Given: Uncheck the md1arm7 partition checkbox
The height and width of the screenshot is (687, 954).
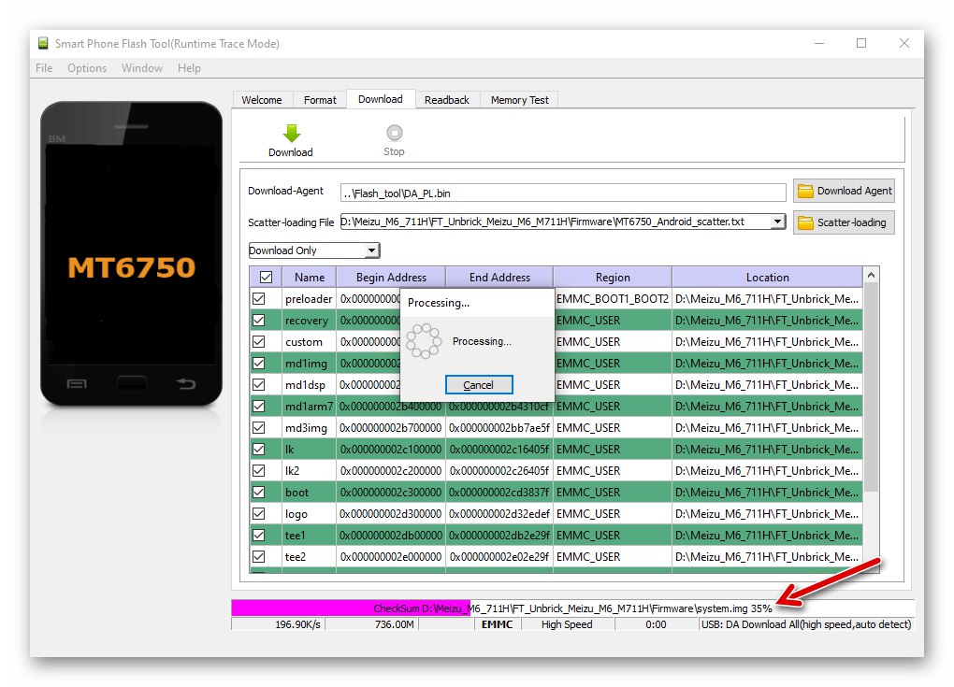Looking at the screenshot, I should coord(259,406).
